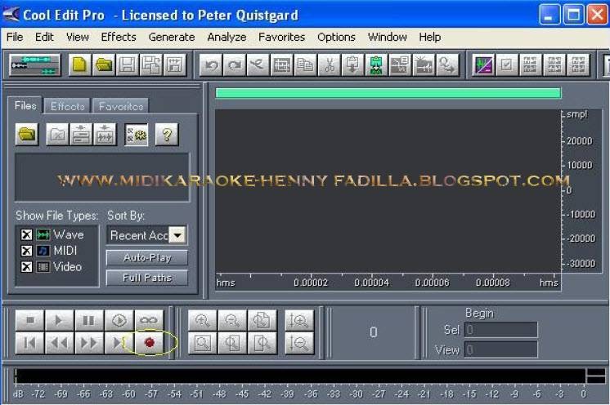The image size is (610, 405).
Task: Create a new file with the toolbar icon
Action: click(x=80, y=65)
